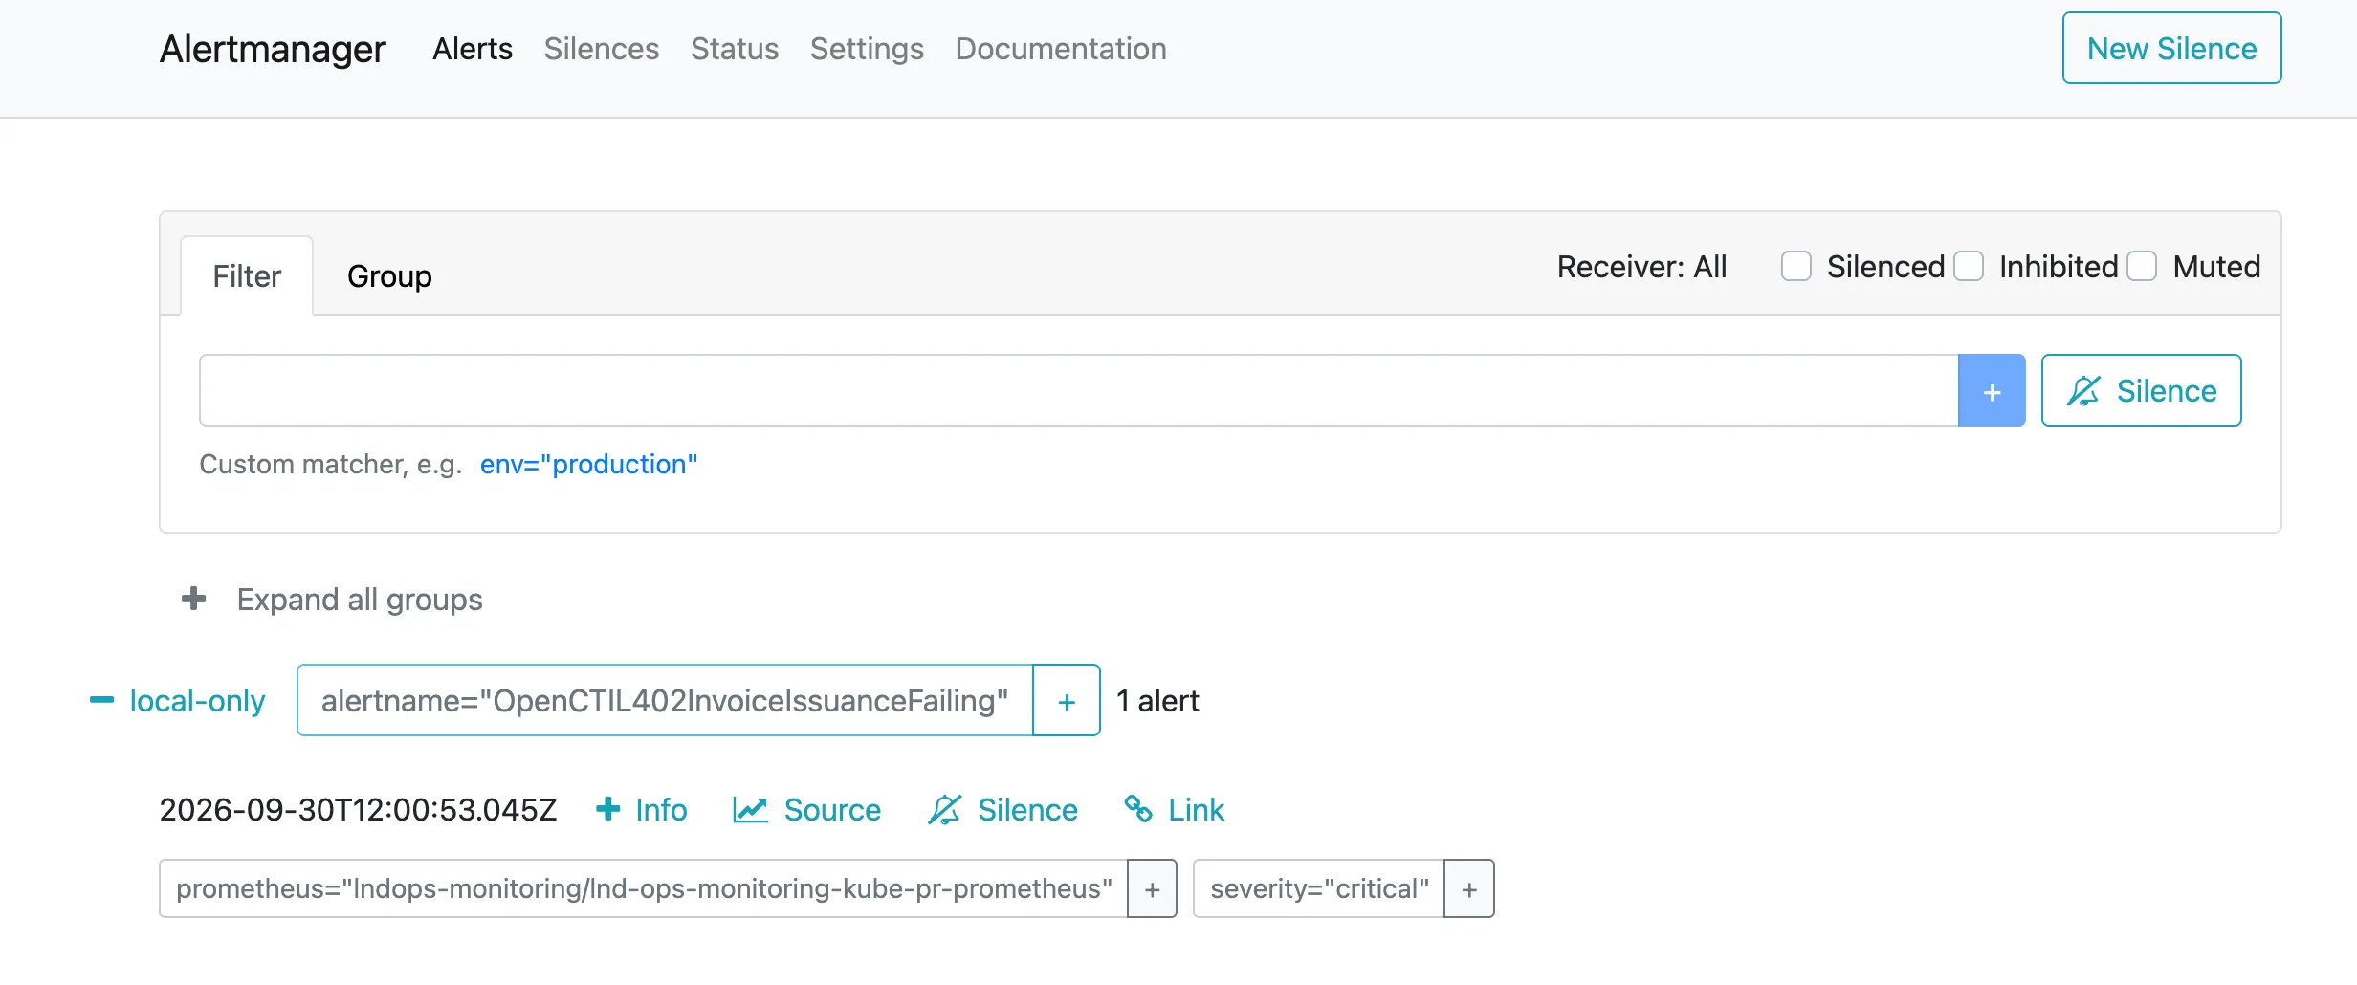Expand all groups
This screenshot has width=2357, height=985.
click(x=332, y=600)
